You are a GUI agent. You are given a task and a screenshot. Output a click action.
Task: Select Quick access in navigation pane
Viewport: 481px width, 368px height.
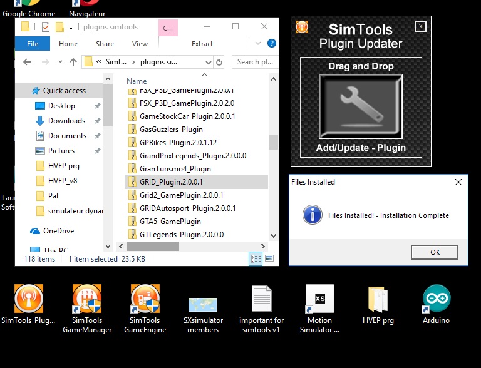(59, 91)
